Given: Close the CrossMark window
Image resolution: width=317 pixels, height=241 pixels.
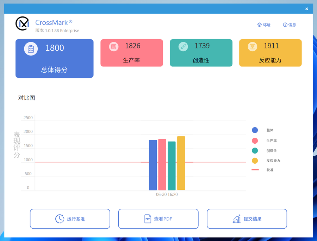Looking at the screenshot, I should (x=307, y=9).
